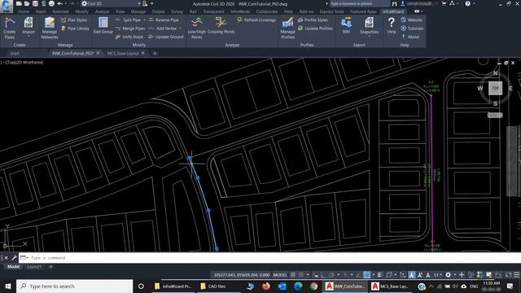Switch to the Layout1 tab
The image size is (521, 293).
click(34, 267)
